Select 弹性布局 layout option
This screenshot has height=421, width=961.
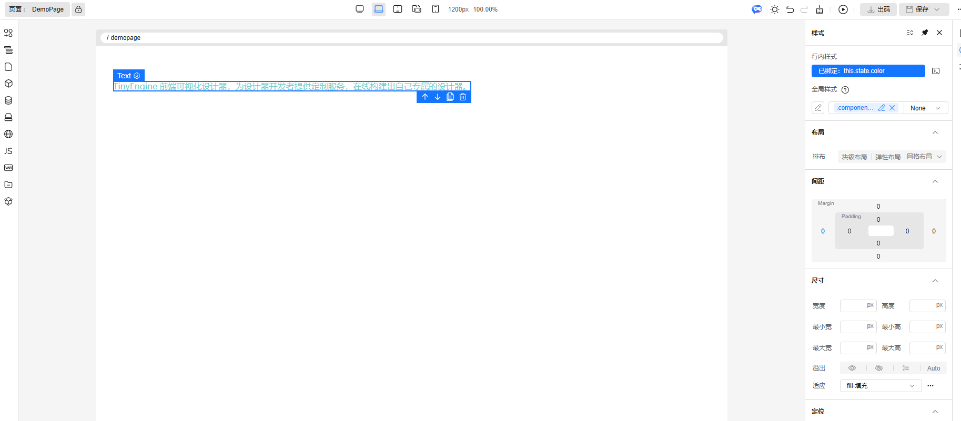(x=887, y=157)
